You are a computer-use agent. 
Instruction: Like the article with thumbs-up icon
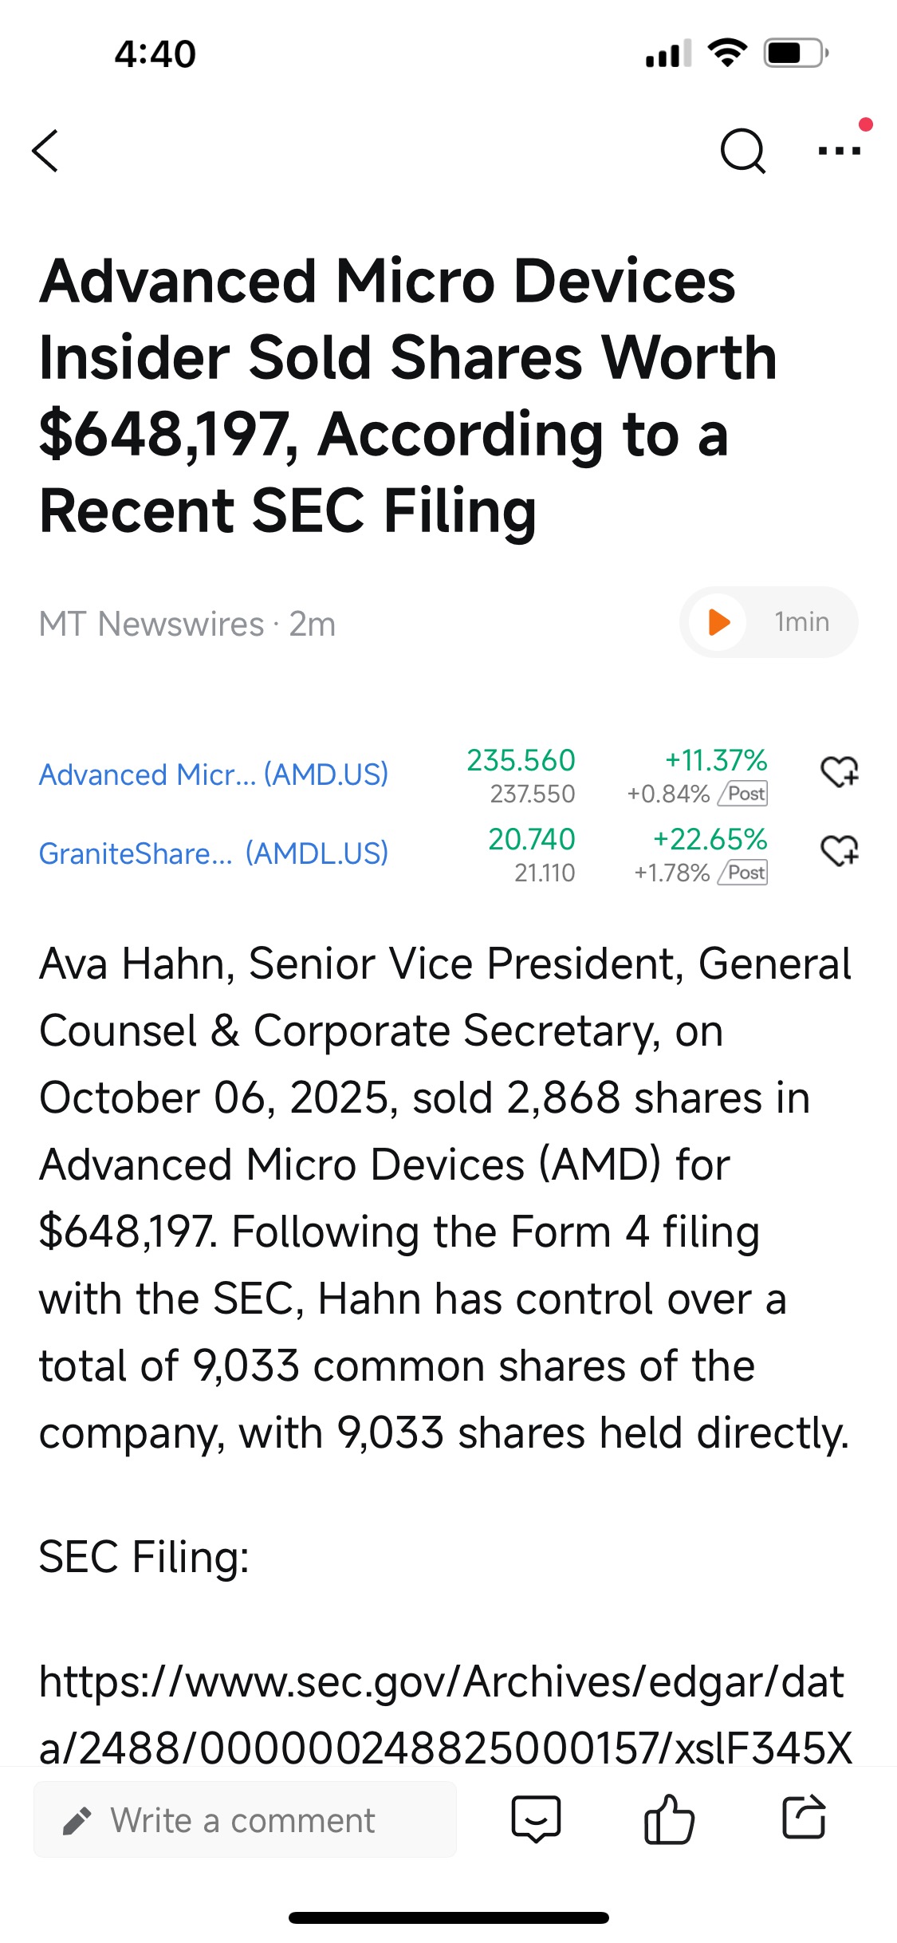pos(668,1819)
